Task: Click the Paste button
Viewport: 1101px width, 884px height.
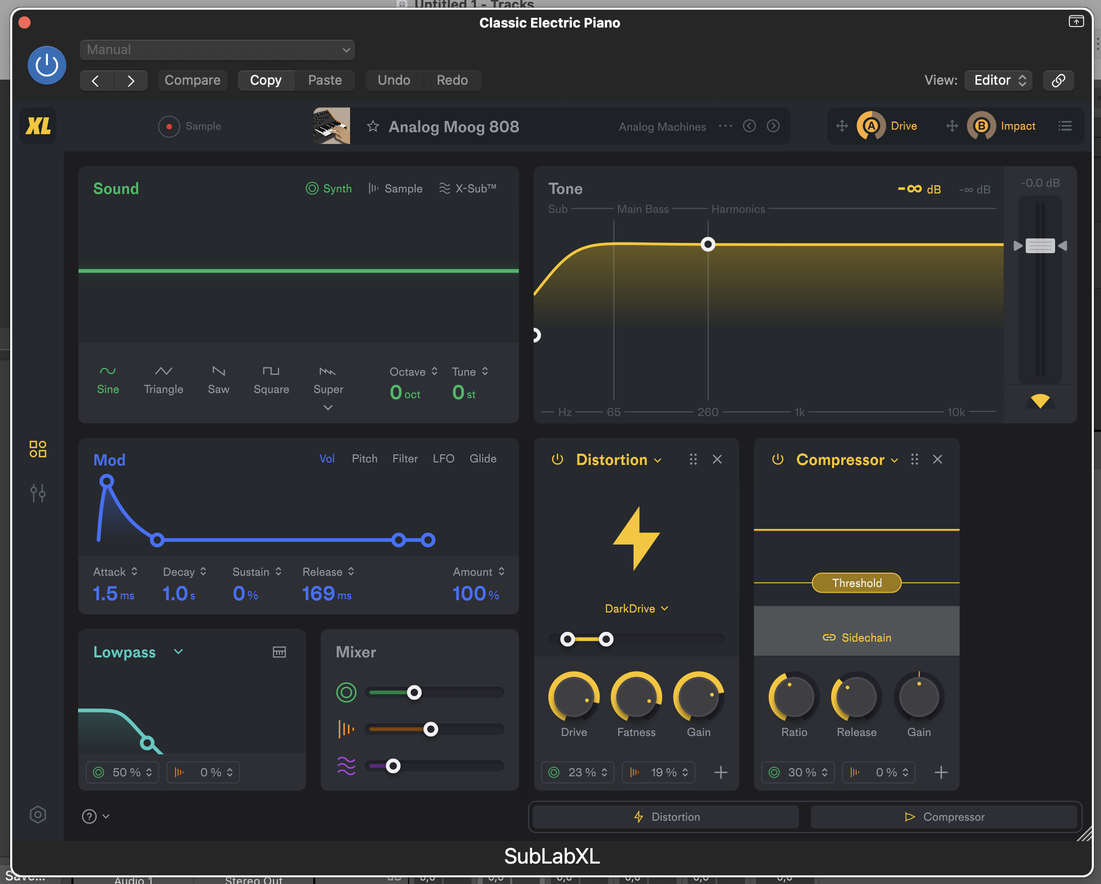Action: (325, 80)
